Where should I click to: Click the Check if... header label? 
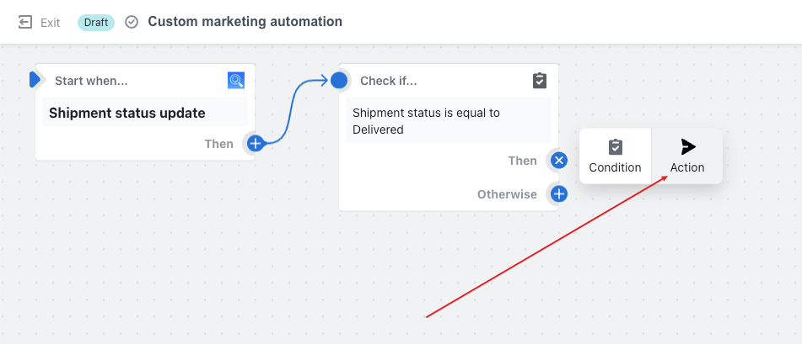pyautogui.click(x=389, y=81)
